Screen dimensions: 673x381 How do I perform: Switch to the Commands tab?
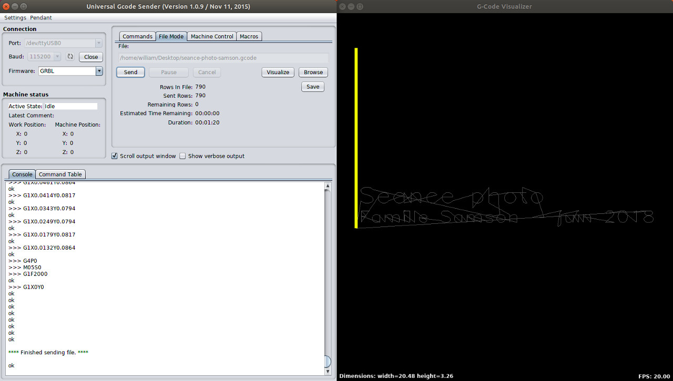pyautogui.click(x=137, y=36)
